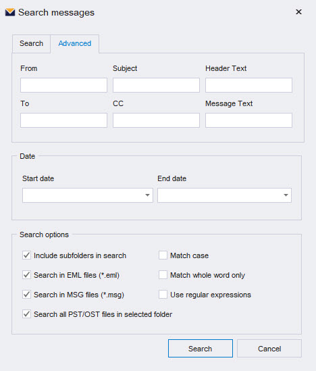Screen dimensions: 316x371
Task: Focus the Subject text box
Action: [x=156, y=85]
